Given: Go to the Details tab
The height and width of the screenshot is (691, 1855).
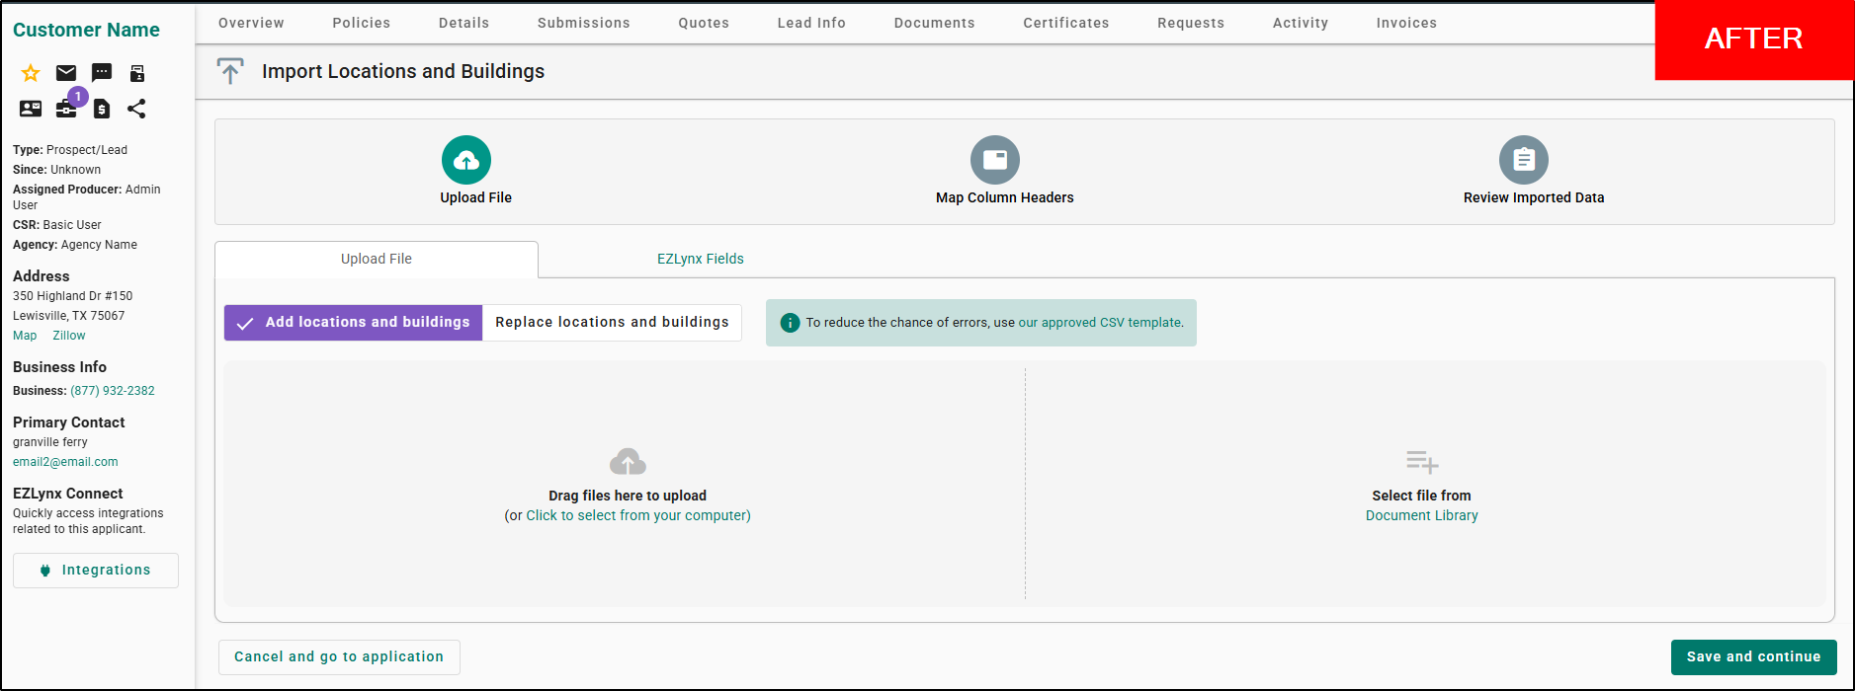Looking at the screenshot, I should [464, 23].
